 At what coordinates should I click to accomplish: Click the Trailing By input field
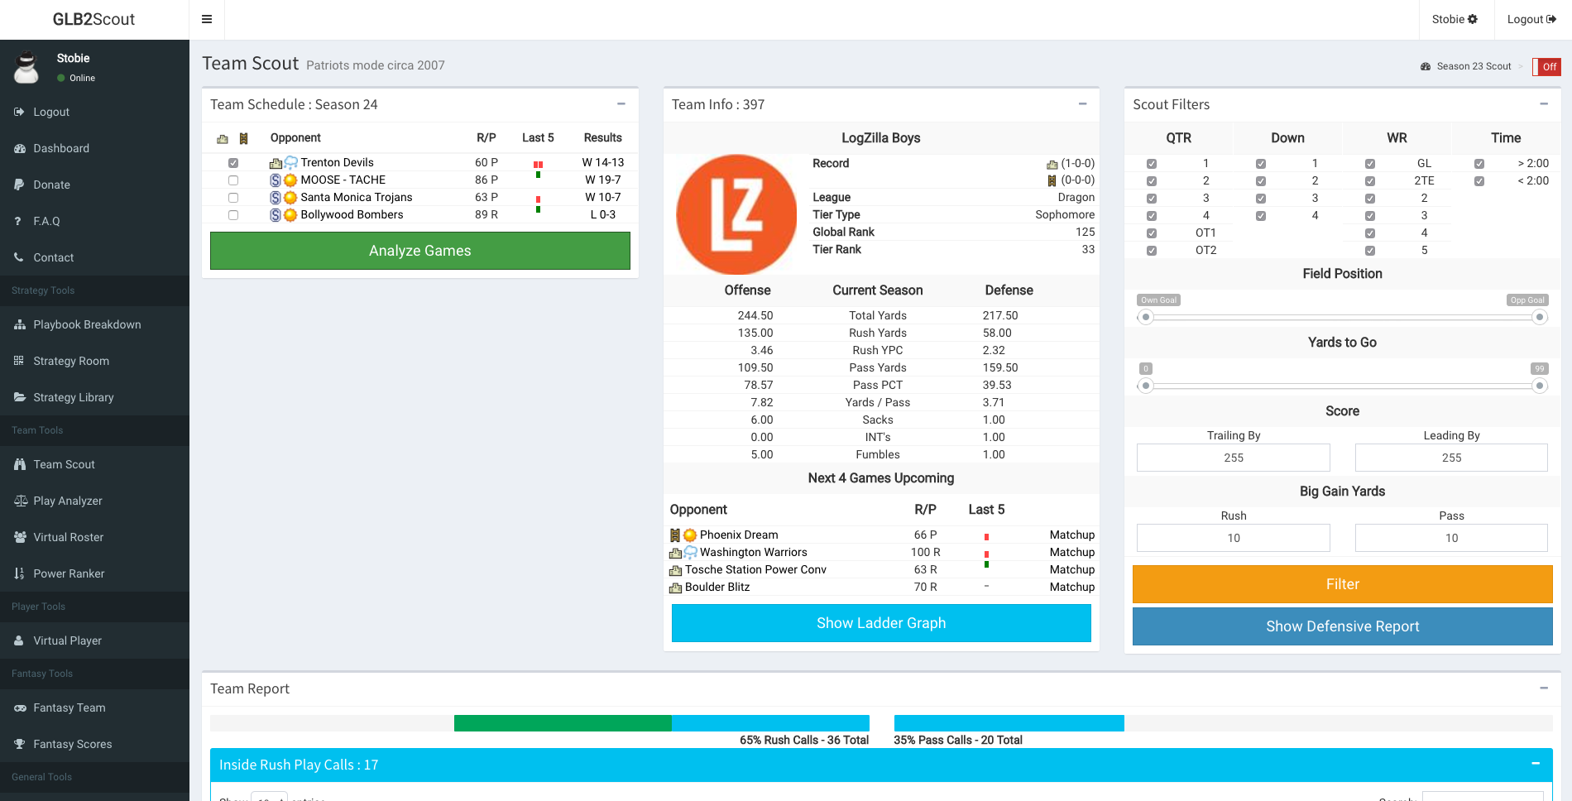pyautogui.click(x=1233, y=458)
